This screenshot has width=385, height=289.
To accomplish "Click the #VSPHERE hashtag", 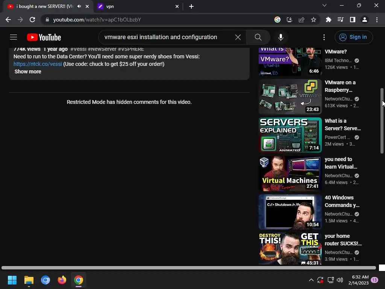I will 131,49.
